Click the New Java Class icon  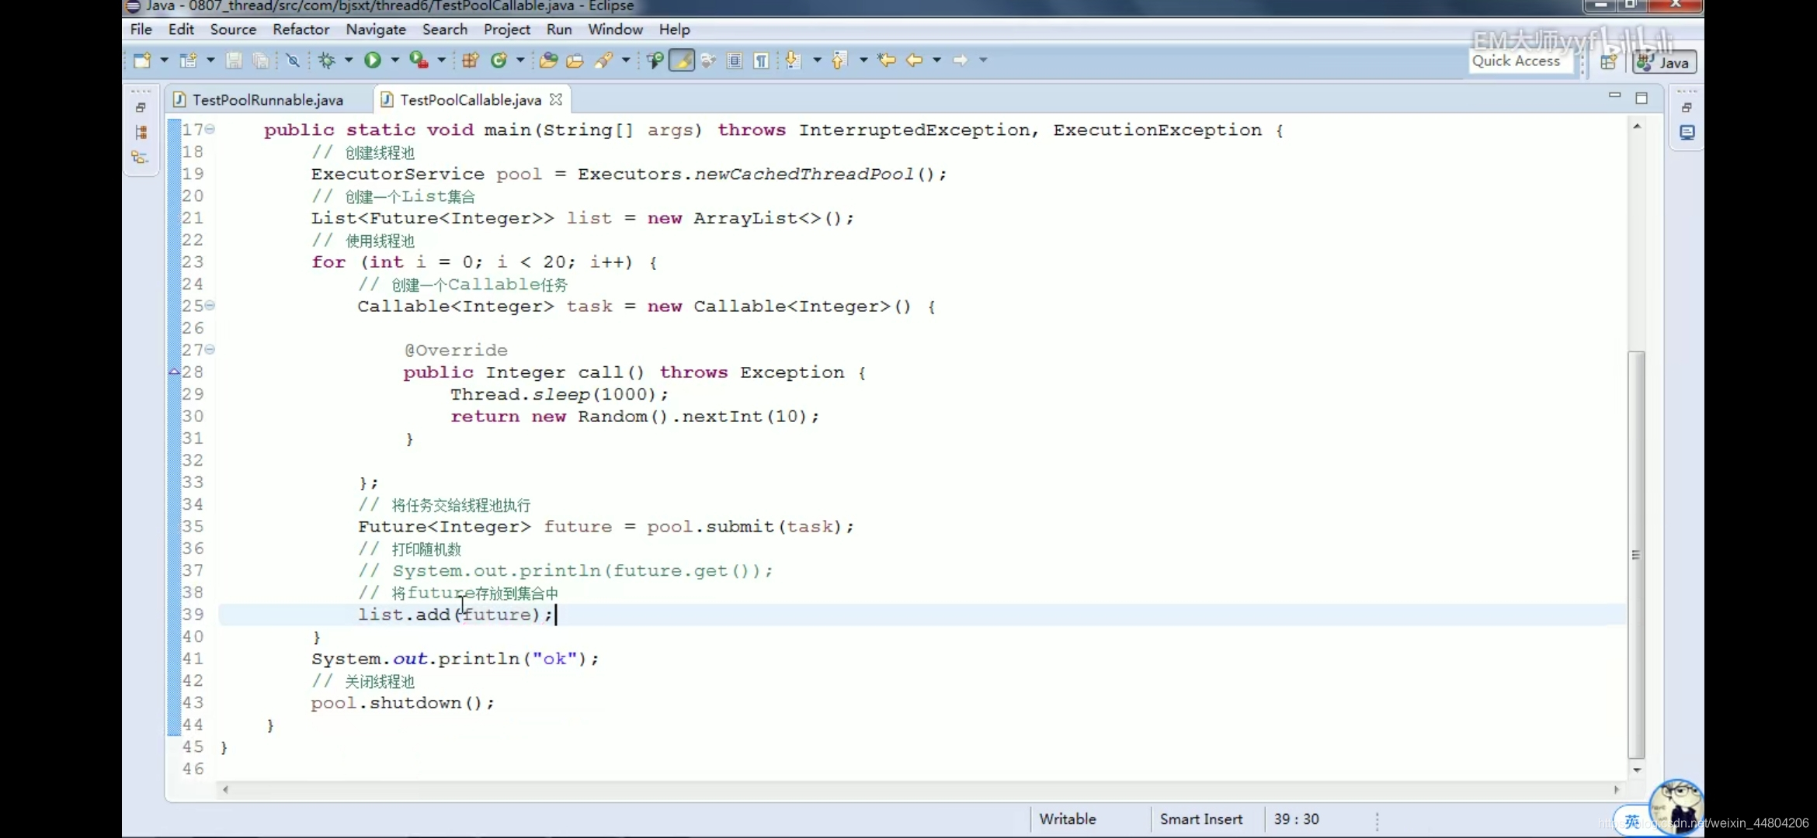click(499, 60)
